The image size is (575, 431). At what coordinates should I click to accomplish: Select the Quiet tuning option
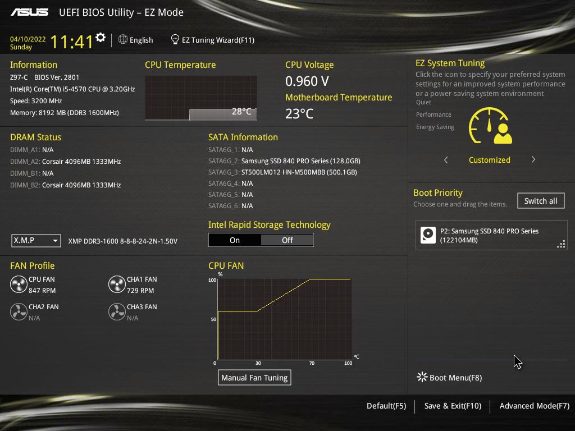[x=423, y=102]
